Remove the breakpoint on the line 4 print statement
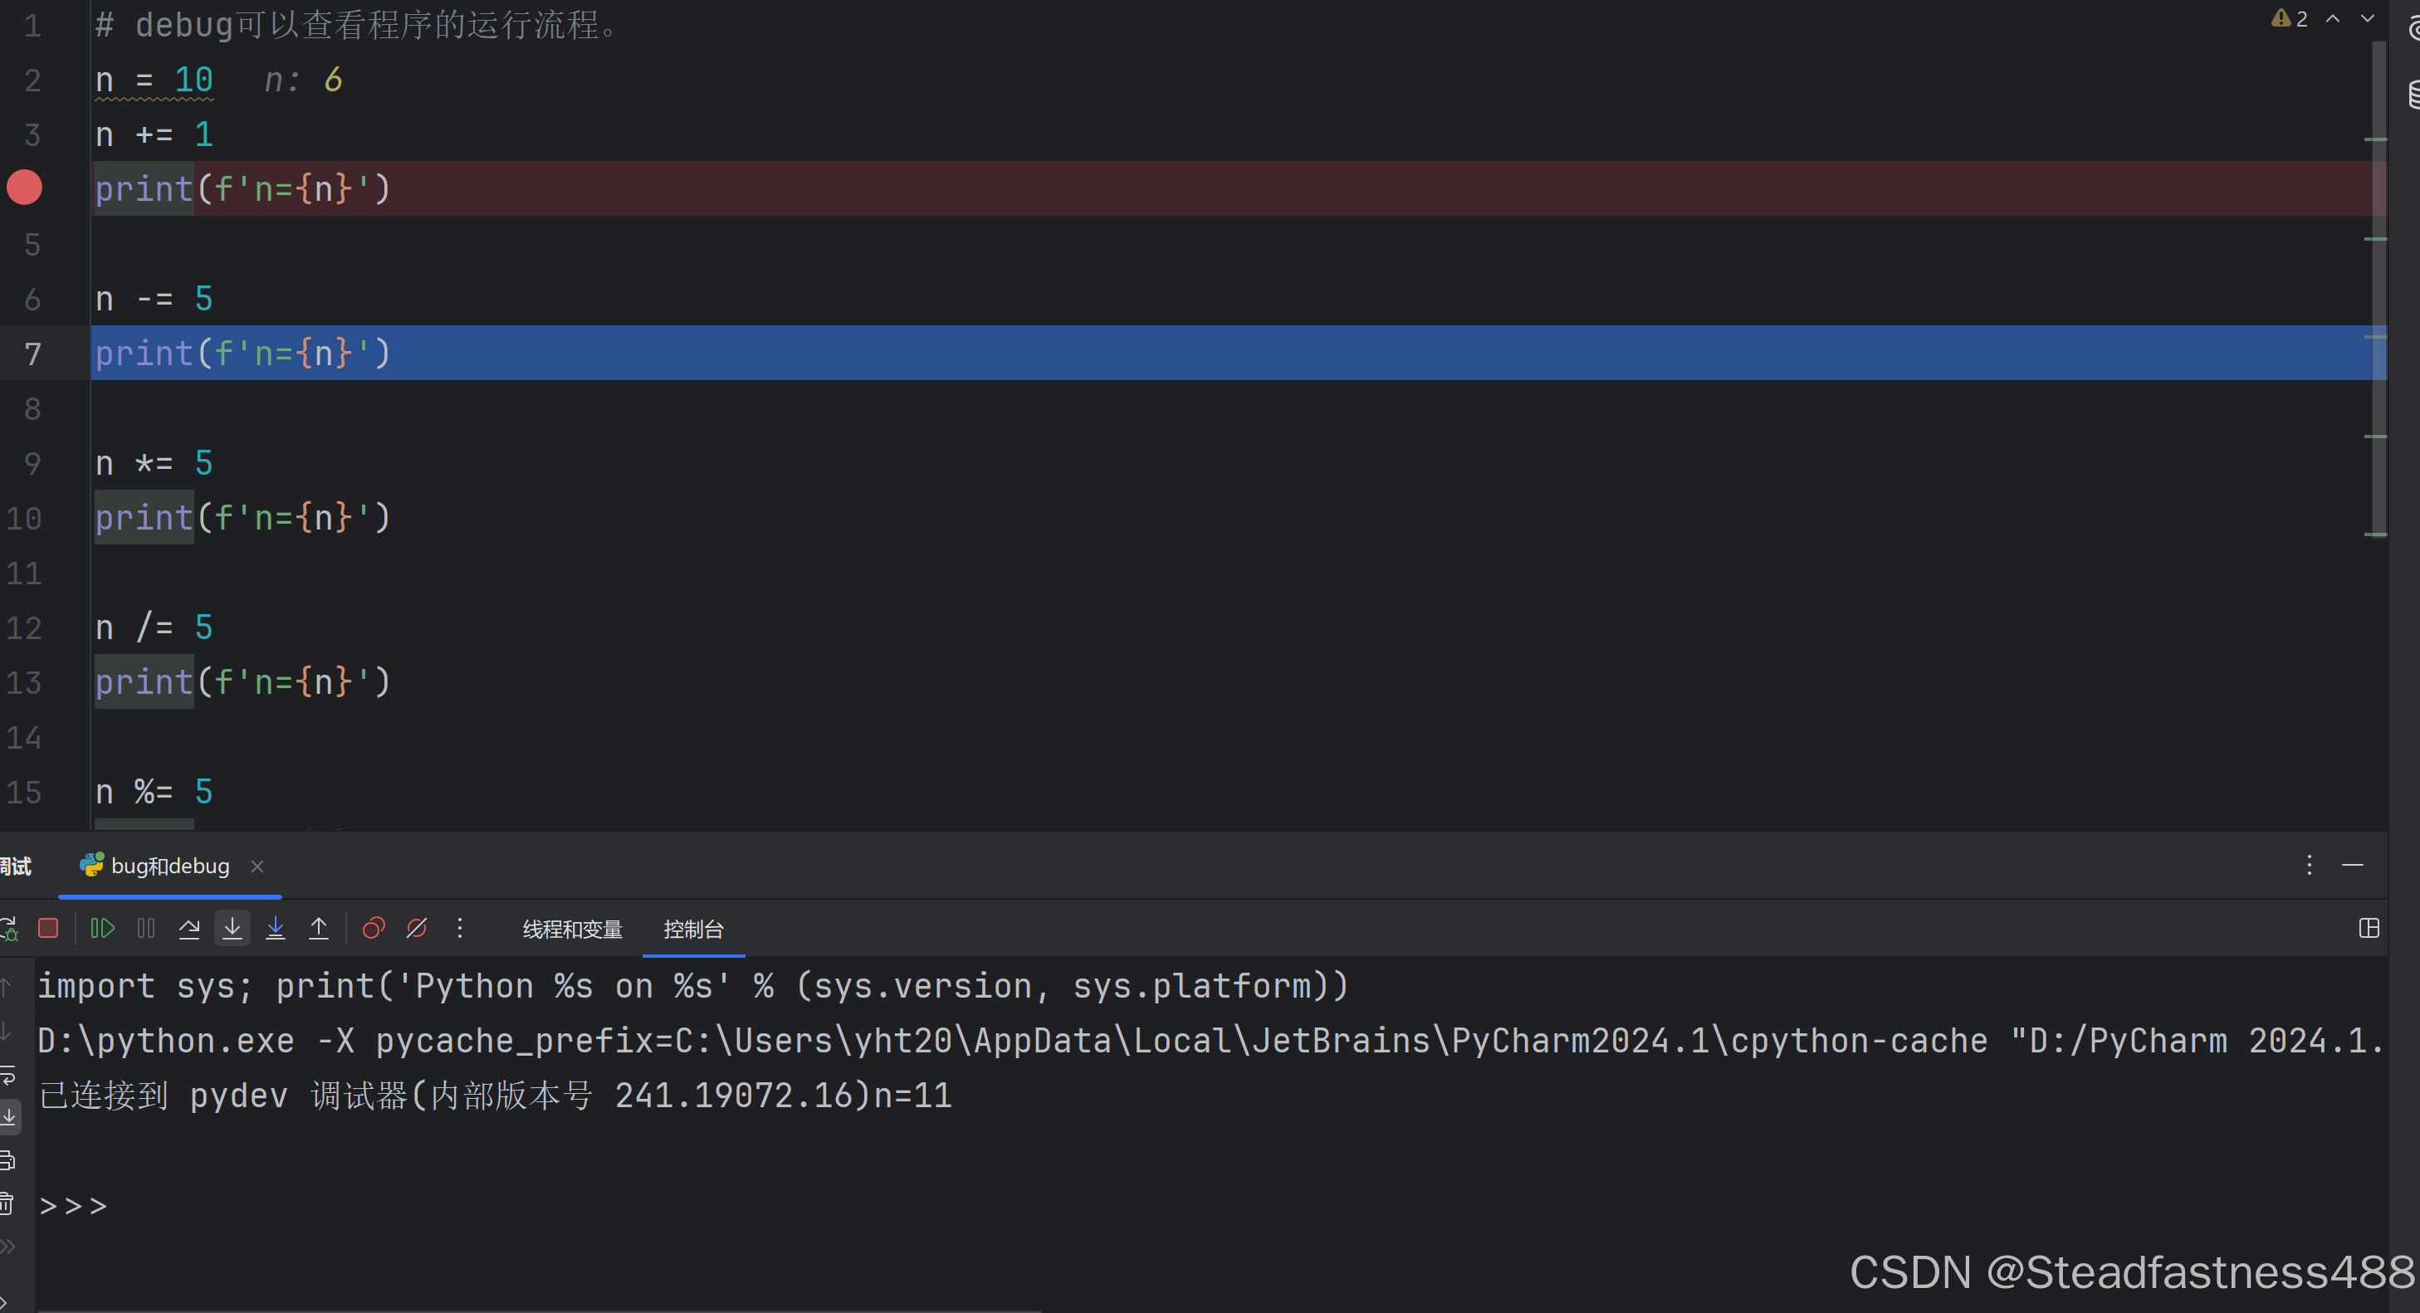This screenshot has height=1313, width=2420. click(24, 188)
